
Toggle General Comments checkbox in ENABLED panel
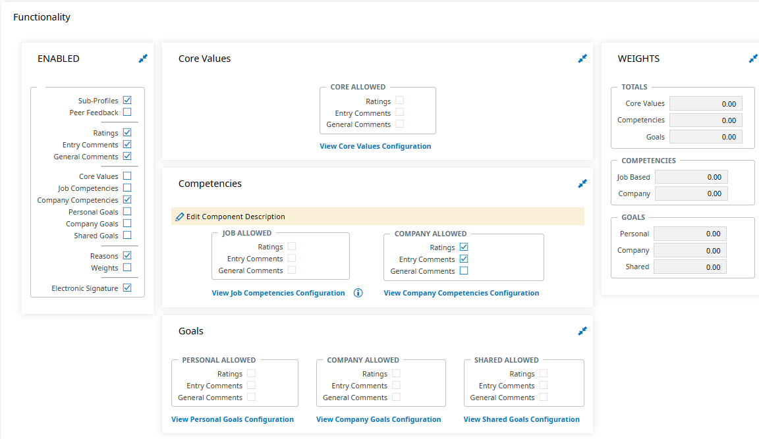click(x=127, y=156)
